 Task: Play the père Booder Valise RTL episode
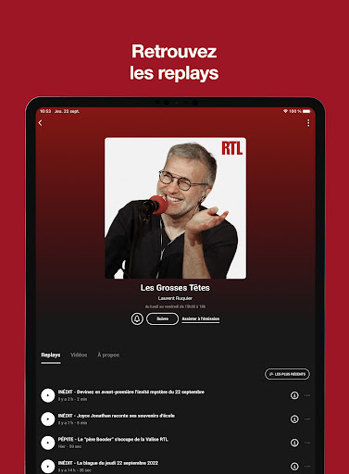(x=48, y=443)
